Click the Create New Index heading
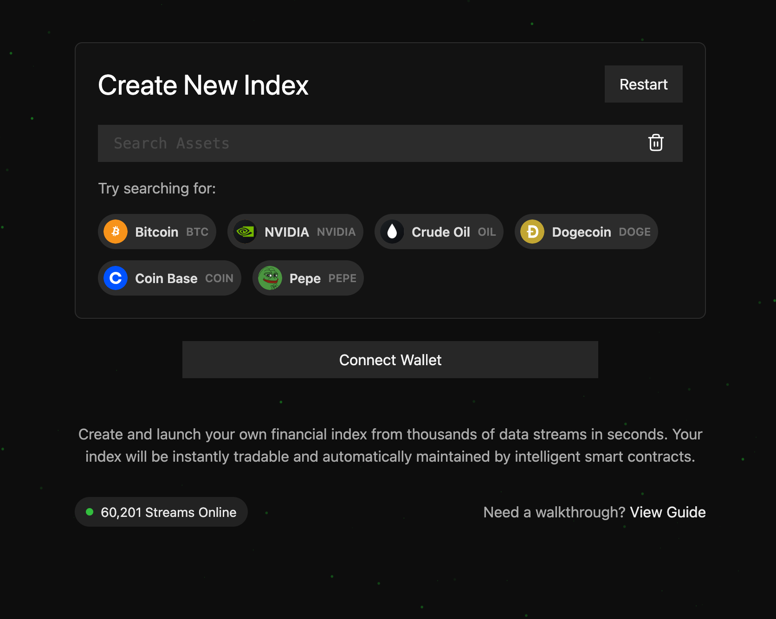 coord(203,85)
